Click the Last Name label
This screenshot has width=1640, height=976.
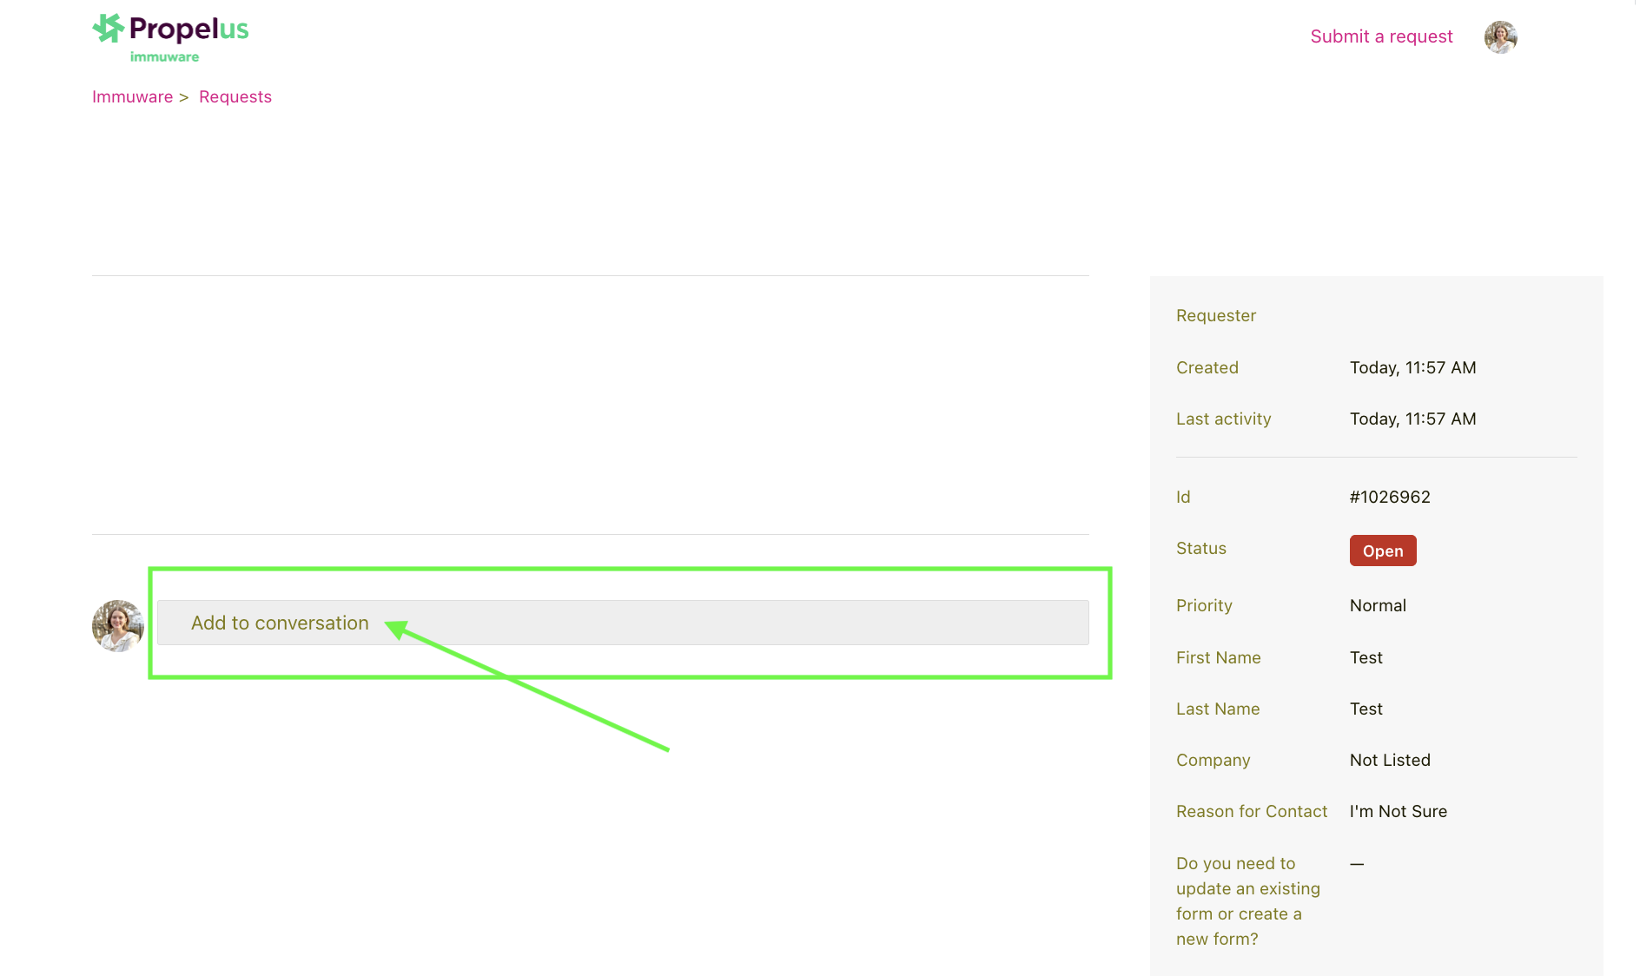click(1218, 709)
